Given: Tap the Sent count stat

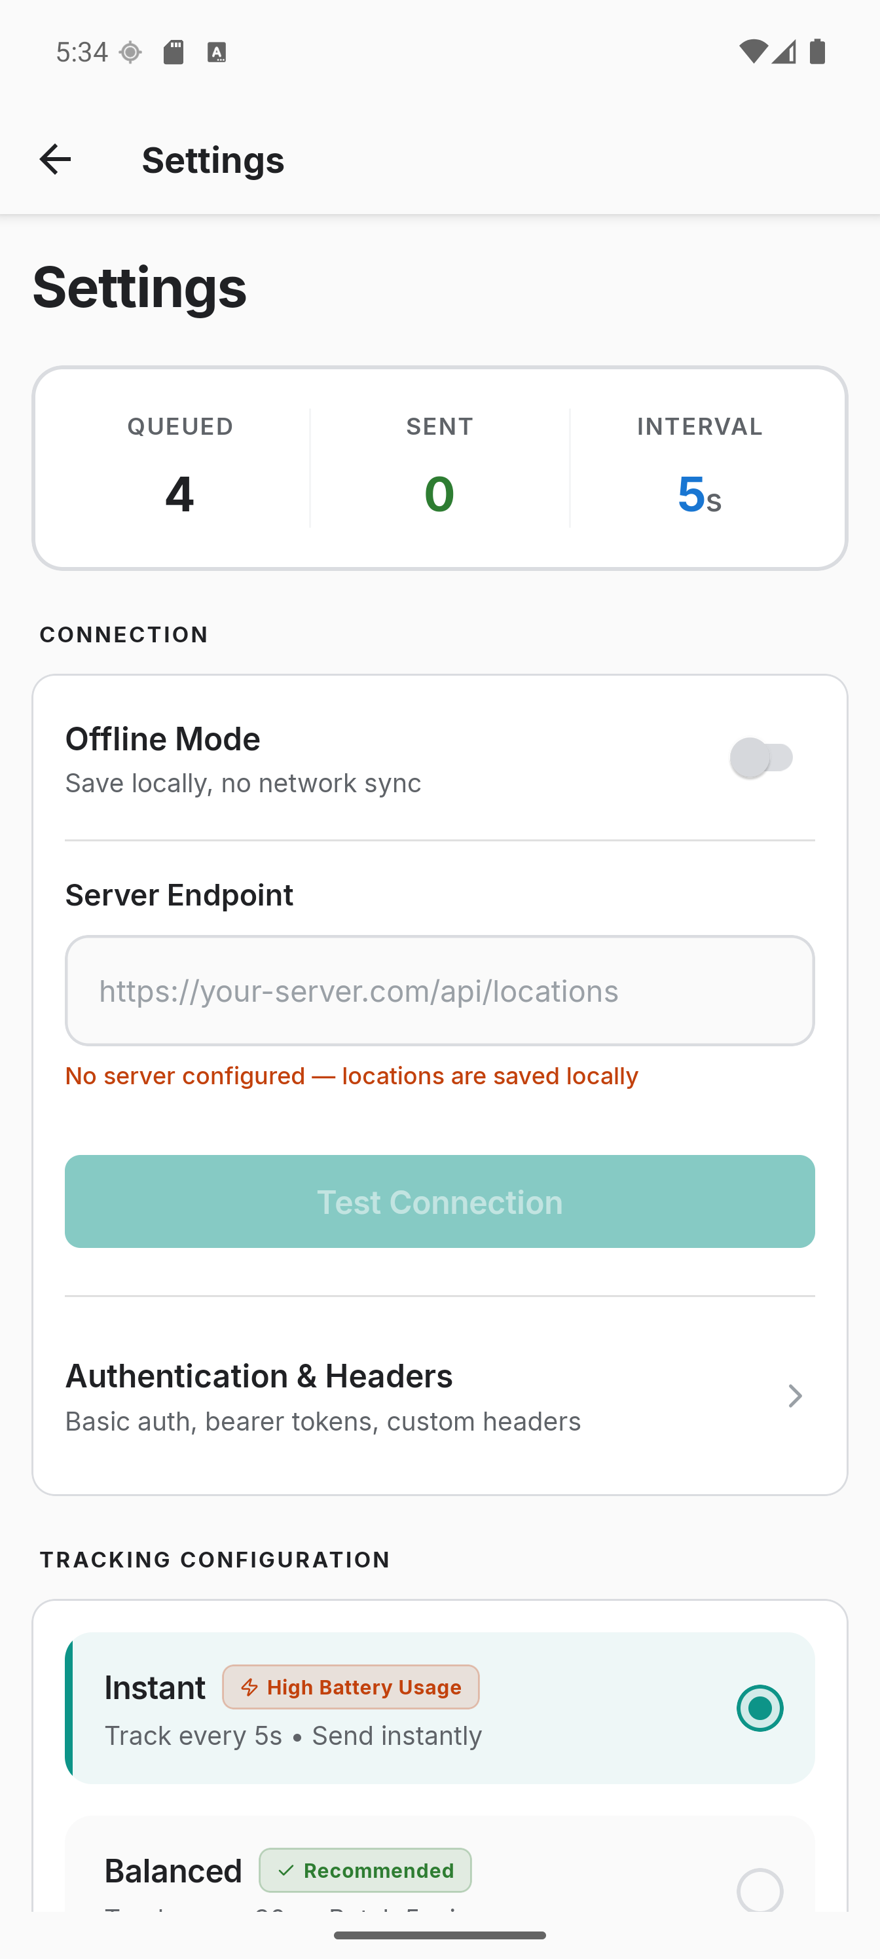Looking at the screenshot, I should (x=439, y=468).
